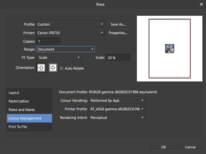This screenshot has width=206, height=154.
Task: Open the Range dropdown showing Document
Action: [x=66, y=49]
